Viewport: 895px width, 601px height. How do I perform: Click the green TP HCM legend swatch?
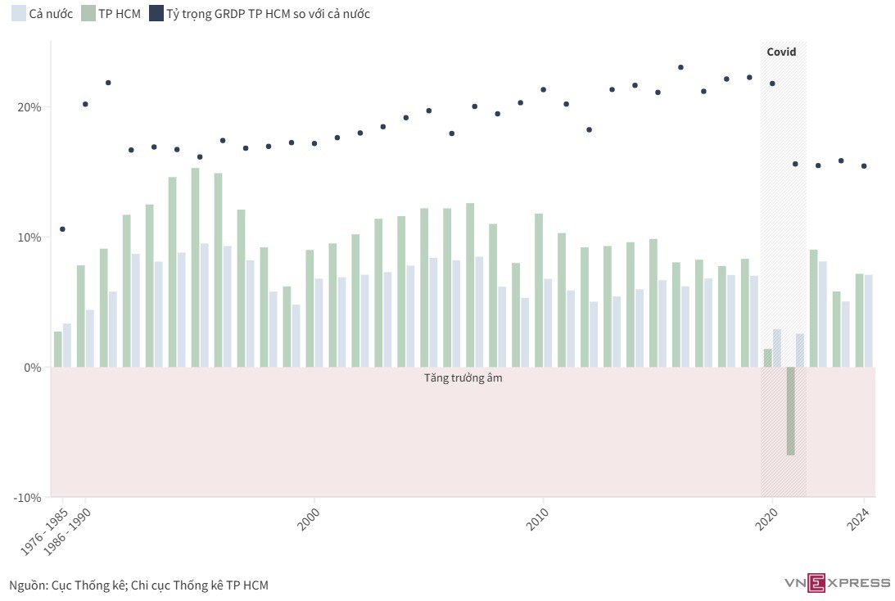pyautogui.click(x=88, y=14)
